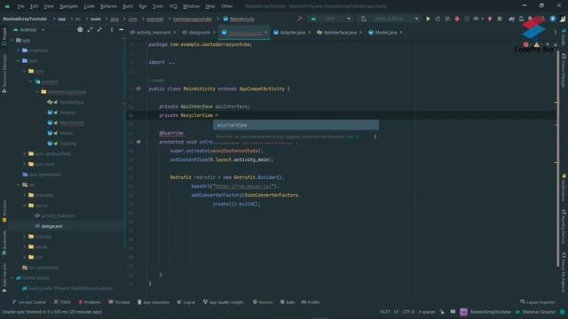Open the Problems tool window
568x319 pixels.
click(x=90, y=302)
